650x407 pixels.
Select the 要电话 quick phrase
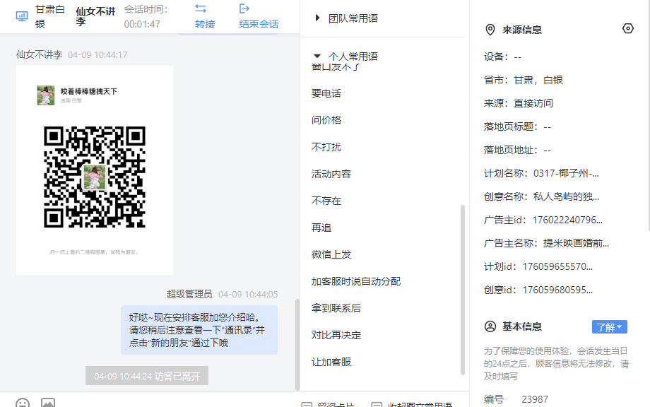pos(326,93)
